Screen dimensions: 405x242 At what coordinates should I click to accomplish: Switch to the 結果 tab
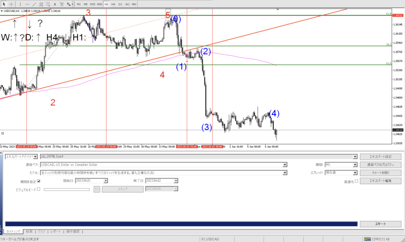[x=30, y=231]
